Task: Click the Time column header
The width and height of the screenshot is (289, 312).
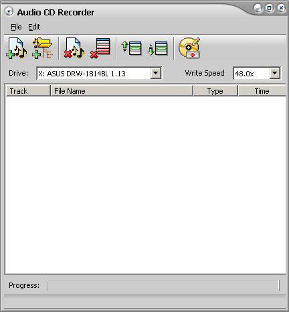Action: (262, 91)
